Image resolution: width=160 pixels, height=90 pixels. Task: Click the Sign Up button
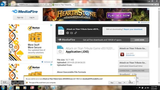pos(19,17)
